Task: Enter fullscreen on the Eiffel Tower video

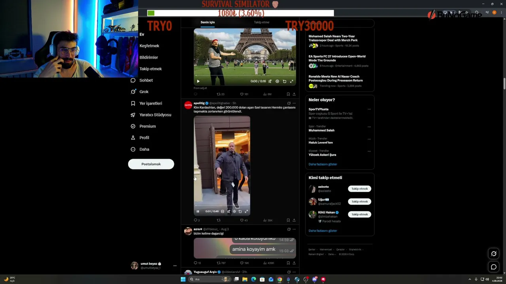Action: (292, 81)
